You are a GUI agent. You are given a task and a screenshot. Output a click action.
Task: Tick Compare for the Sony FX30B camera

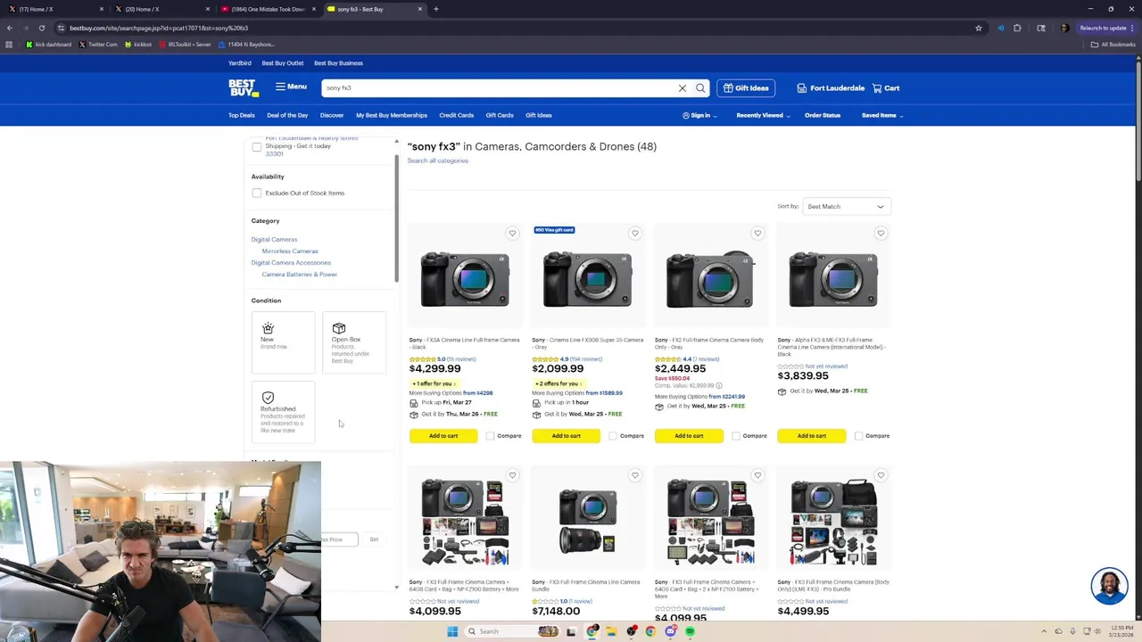[613, 436]
